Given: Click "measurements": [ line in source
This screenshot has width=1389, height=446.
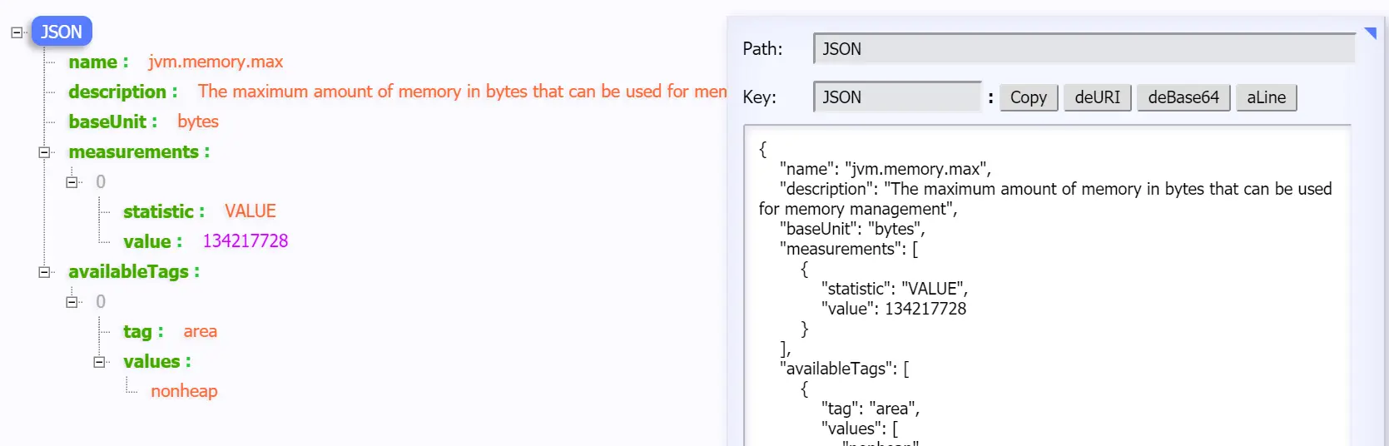Looking at the screenshot, I should (849, 249).
